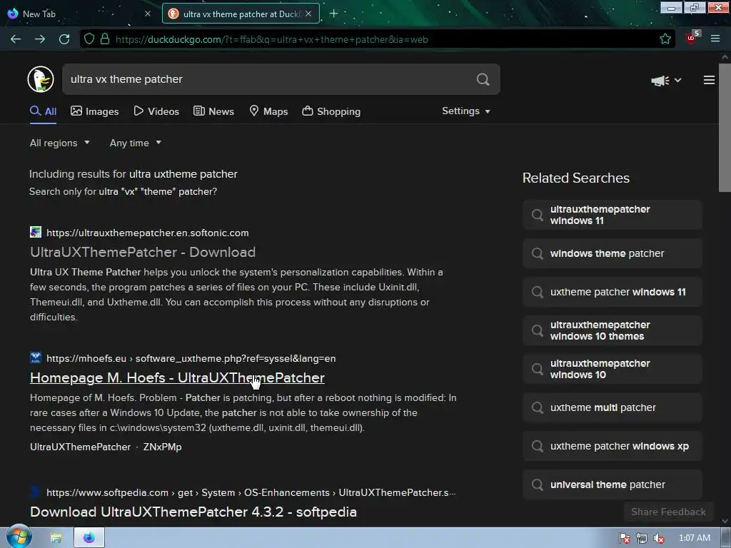Search related: universal theme patcher
Viewport: 731px width, 548px height.
pyautogui.click(x=612, y=484)
